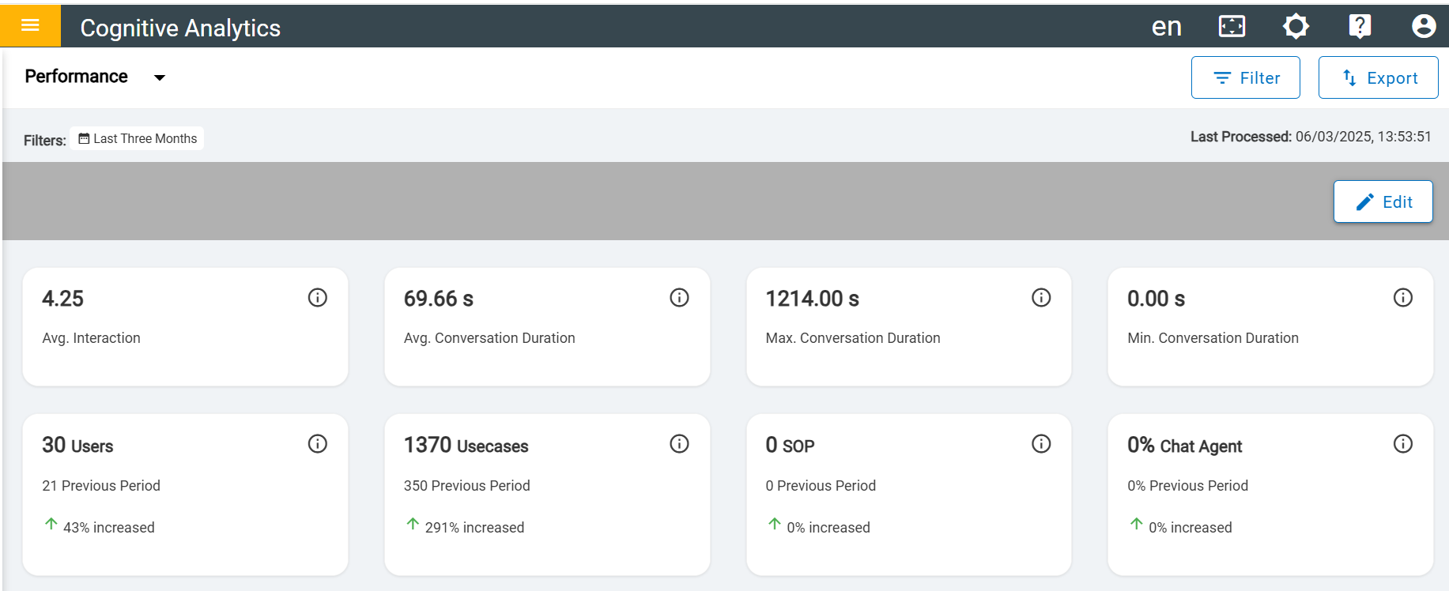Switch theme using brightness icon
This screenshot has width=1449, height=591.
pyautogui.click(x=1296, y=26)
